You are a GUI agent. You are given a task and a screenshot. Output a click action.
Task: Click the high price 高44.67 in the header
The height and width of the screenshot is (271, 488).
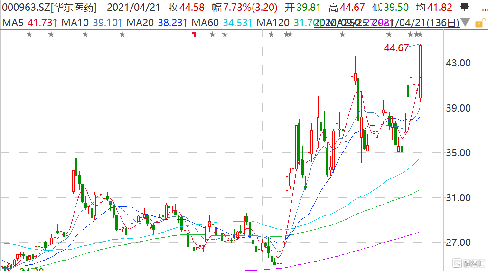(347, 8)
